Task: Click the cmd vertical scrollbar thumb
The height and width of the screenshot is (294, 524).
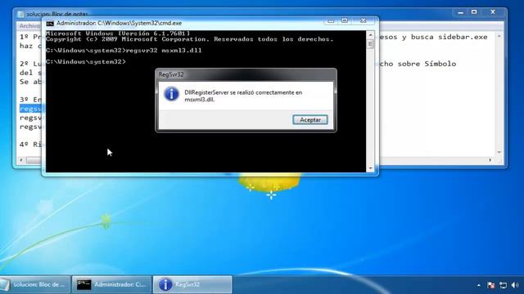Action: (370, 44)
